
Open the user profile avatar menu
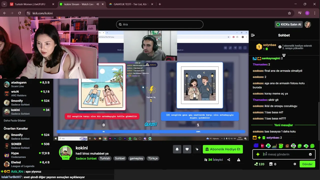308,24
